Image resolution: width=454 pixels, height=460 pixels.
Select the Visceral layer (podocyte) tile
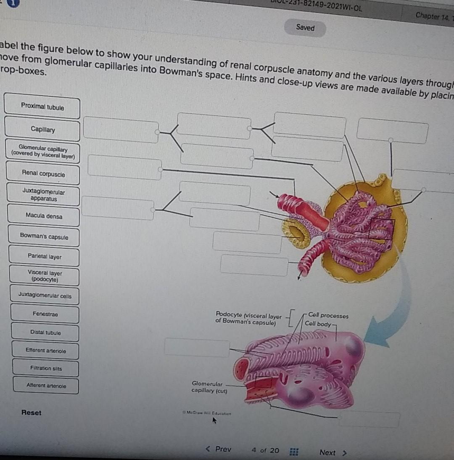click(45, 276)
